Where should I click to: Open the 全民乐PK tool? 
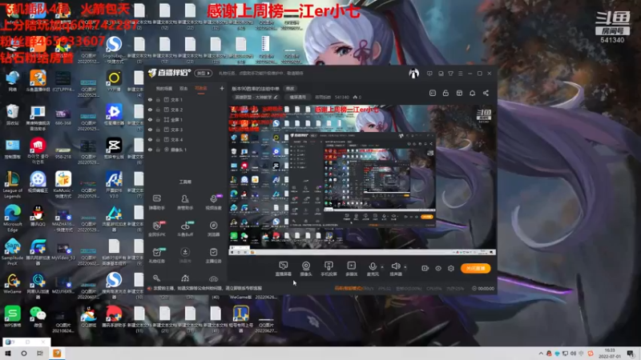156,229
